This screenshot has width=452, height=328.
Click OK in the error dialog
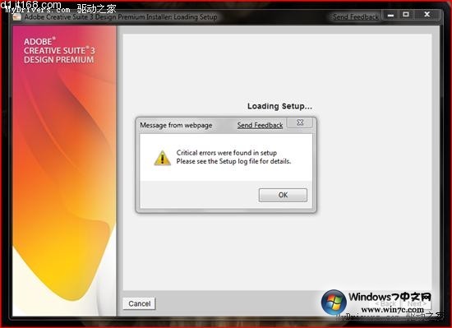[283, 195]
